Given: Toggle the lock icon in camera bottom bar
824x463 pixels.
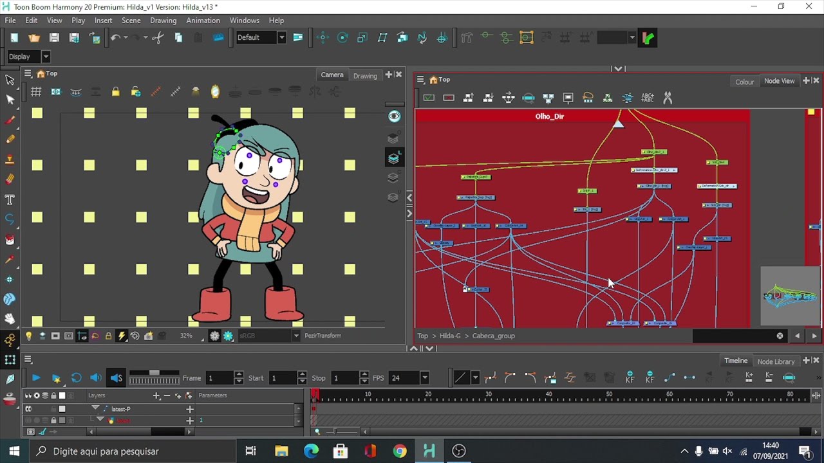Looking at the screenshot, I should pos(108,336).
